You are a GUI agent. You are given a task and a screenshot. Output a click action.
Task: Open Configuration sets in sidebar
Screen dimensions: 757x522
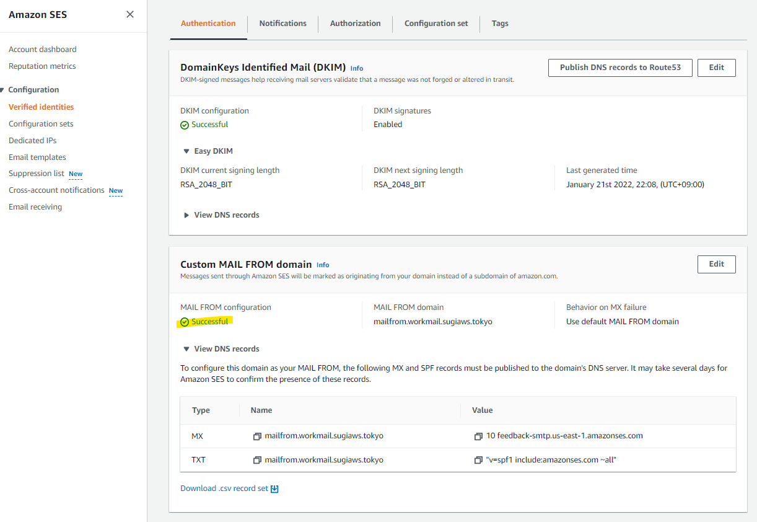coord(41,124)
